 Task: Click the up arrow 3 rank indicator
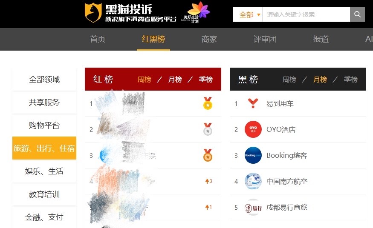click(208, 181)
